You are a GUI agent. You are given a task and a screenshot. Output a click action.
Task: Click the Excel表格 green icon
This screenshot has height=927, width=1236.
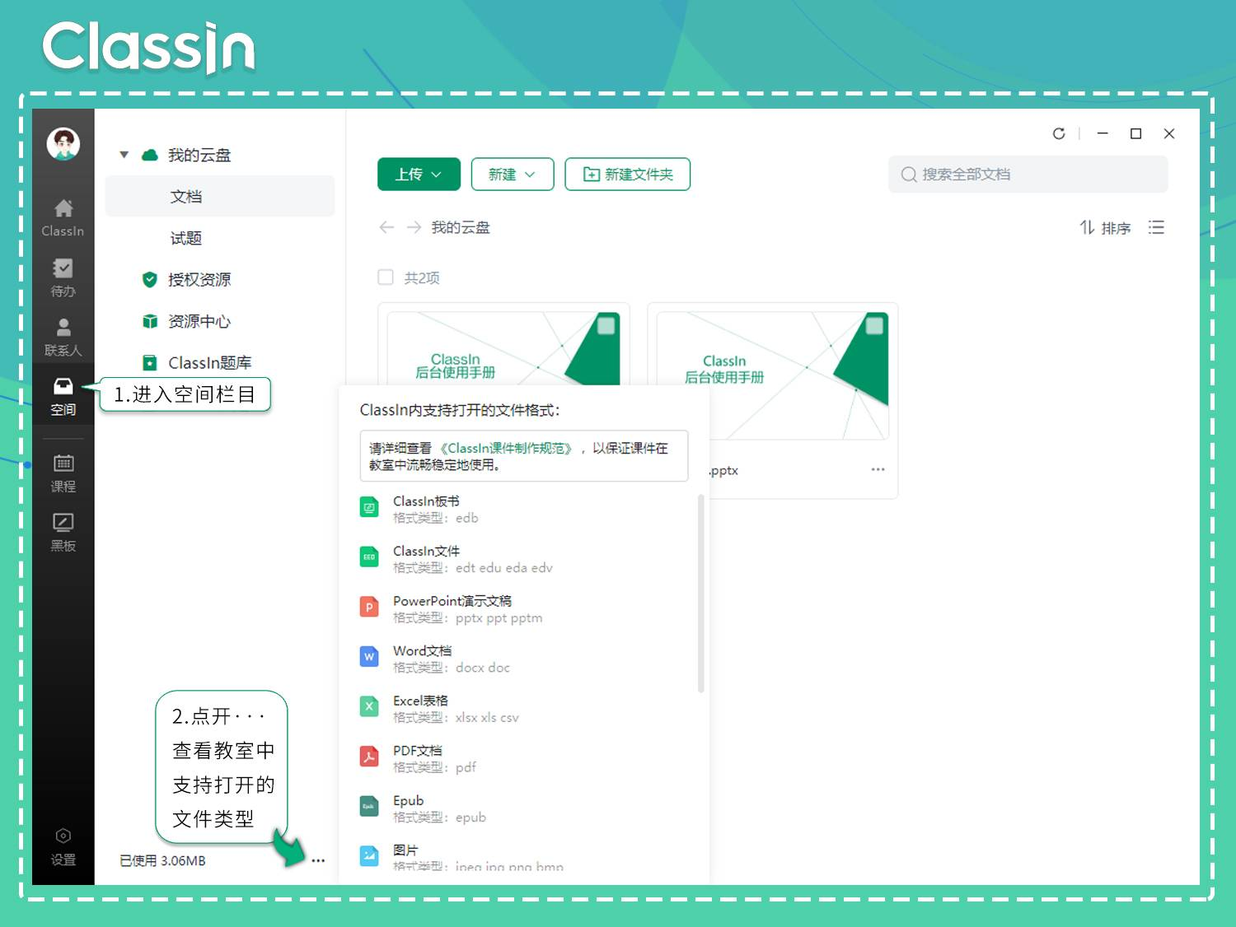tap(369, 707)
